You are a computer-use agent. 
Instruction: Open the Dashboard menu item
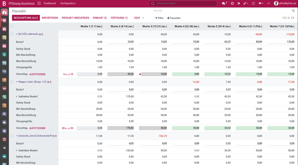coord(50,3)
